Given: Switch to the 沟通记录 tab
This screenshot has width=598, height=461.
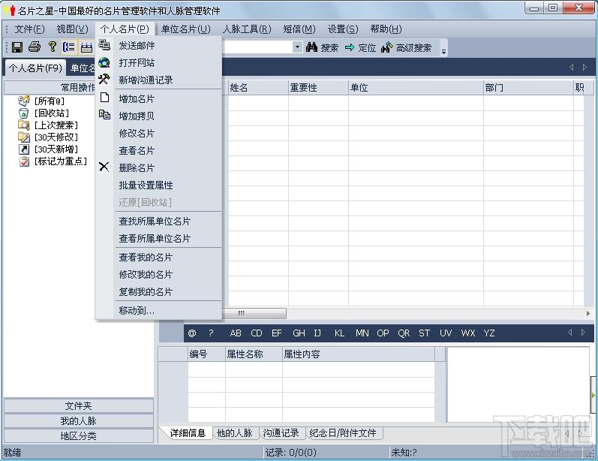Looking at the screenshot, I should pos(281,432).
